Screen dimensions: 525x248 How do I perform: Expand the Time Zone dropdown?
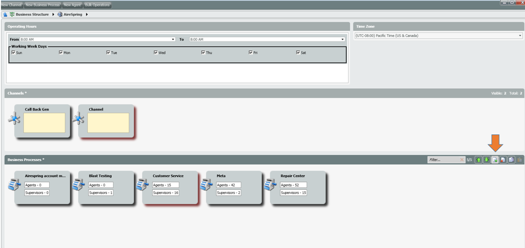520,36
